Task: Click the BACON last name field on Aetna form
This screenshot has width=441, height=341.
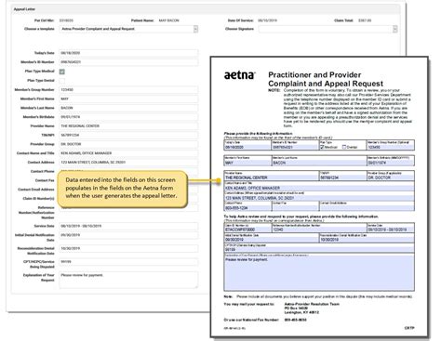Action: coord(319,163)
